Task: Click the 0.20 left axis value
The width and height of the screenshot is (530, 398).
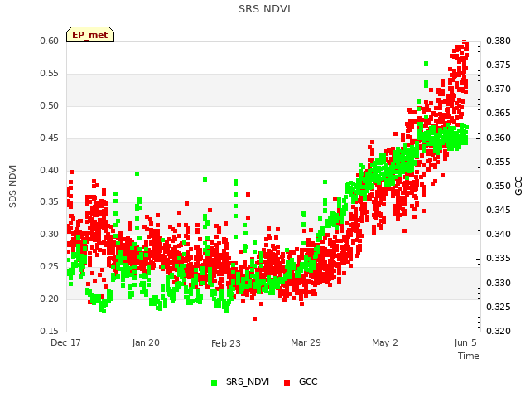Action: 50,298
